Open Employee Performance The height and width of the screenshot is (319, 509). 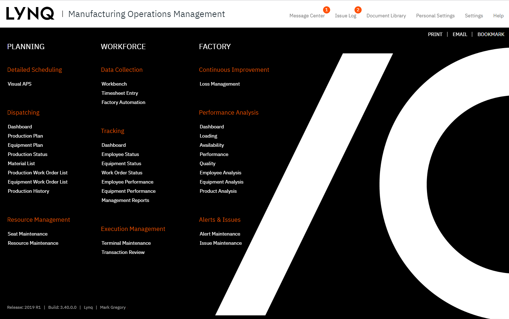[x=127, y=182]
